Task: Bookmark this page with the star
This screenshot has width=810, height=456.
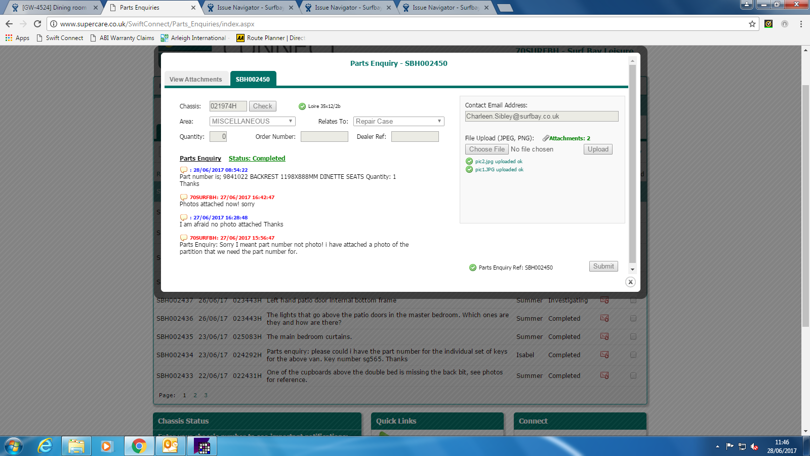Action: [x=752, y=24]
